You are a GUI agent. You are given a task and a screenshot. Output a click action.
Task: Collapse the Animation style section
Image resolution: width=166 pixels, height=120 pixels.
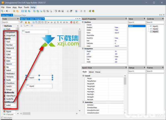83,102
